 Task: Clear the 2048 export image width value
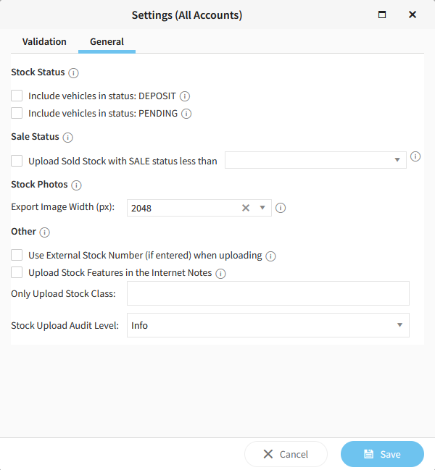246,208
